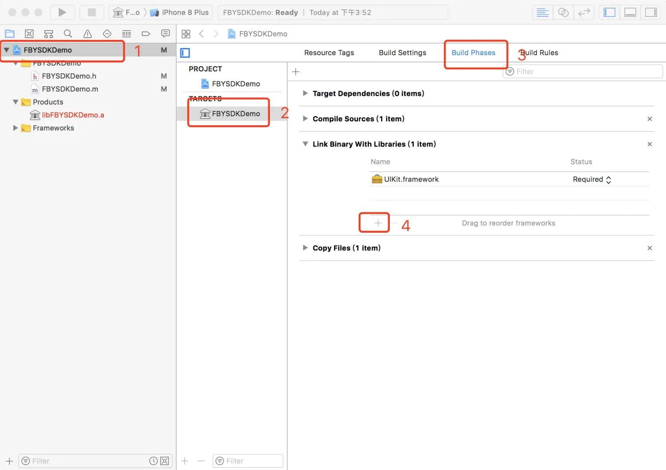Image resolution: width=666 pixels, height=470 pixels.
Task: Toggle the debug area visibility
Action: click(630, 12)
